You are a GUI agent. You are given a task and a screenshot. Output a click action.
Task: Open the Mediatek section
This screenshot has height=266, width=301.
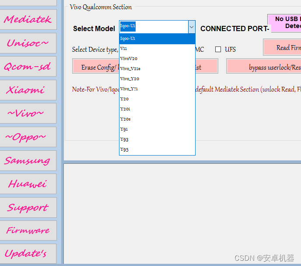(28, 19)
